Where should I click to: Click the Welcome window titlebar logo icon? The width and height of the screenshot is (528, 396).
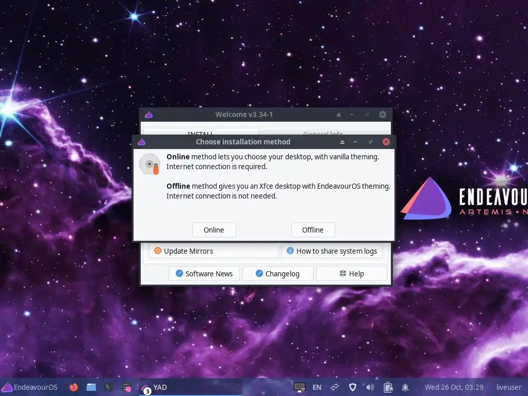click(149, 114)
